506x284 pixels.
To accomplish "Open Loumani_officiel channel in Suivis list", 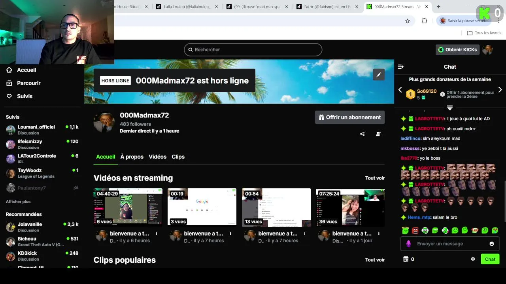I will click(42, 130).
